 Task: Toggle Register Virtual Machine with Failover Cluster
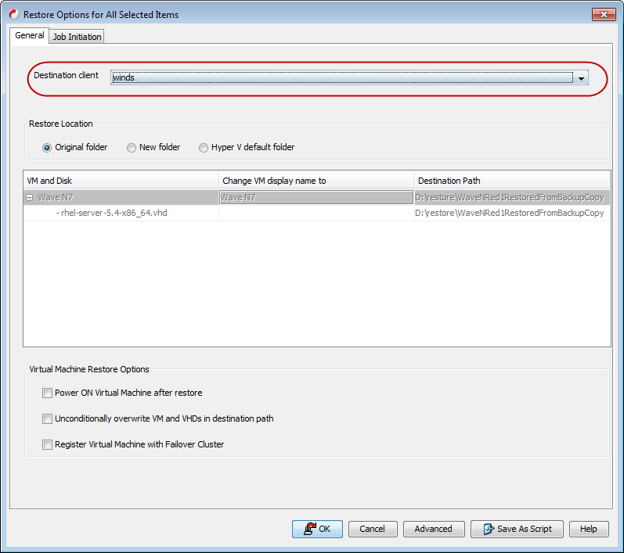coord(48,445)
